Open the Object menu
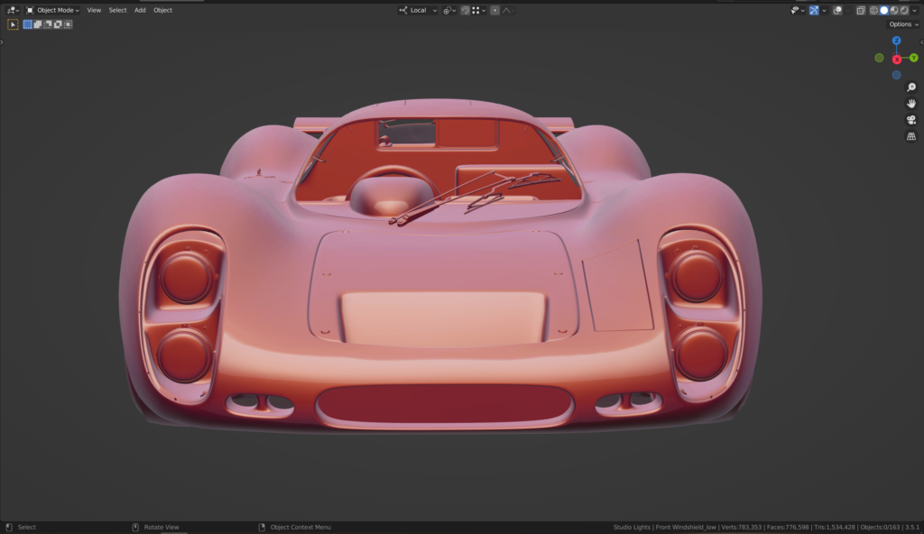This screenshot has width=924, height=534. [x=162, y=10]
